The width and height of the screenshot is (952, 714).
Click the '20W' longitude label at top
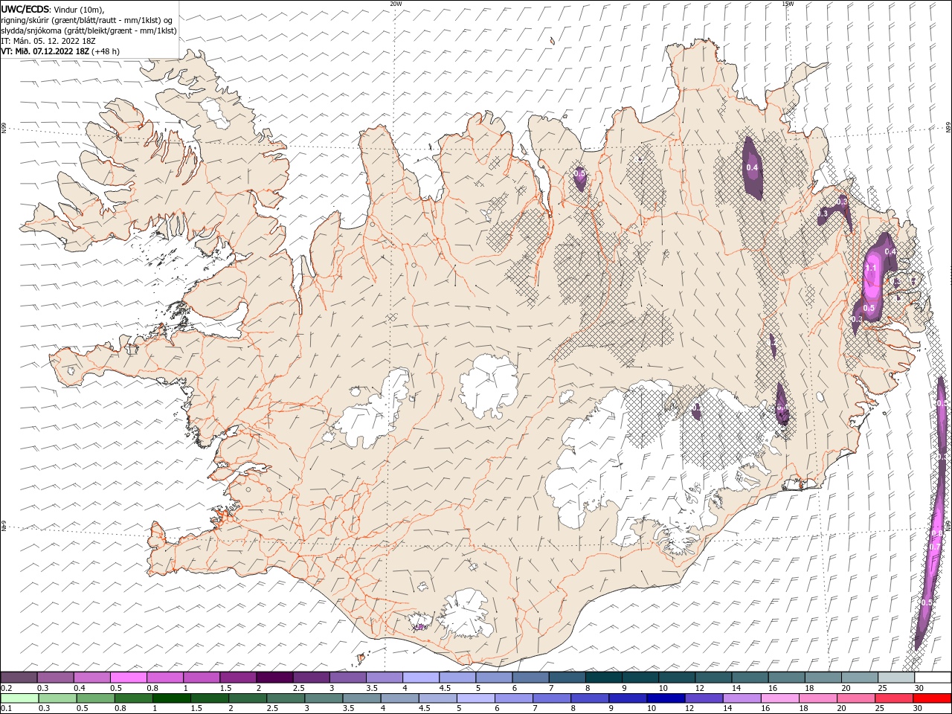[396, 4]
